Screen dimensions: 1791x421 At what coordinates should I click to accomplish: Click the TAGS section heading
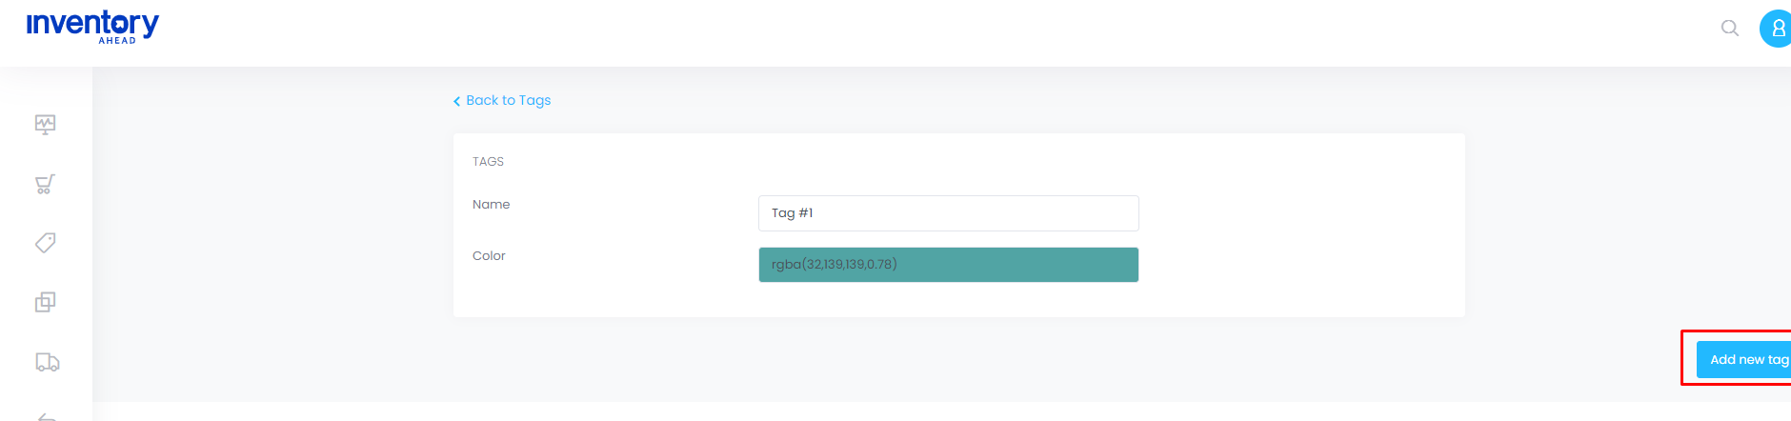click(x=488, y=162)
